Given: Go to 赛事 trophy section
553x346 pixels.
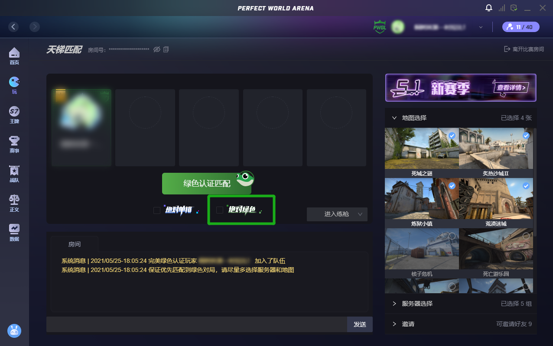Looking at the screenshot, I should coord(14,144).
